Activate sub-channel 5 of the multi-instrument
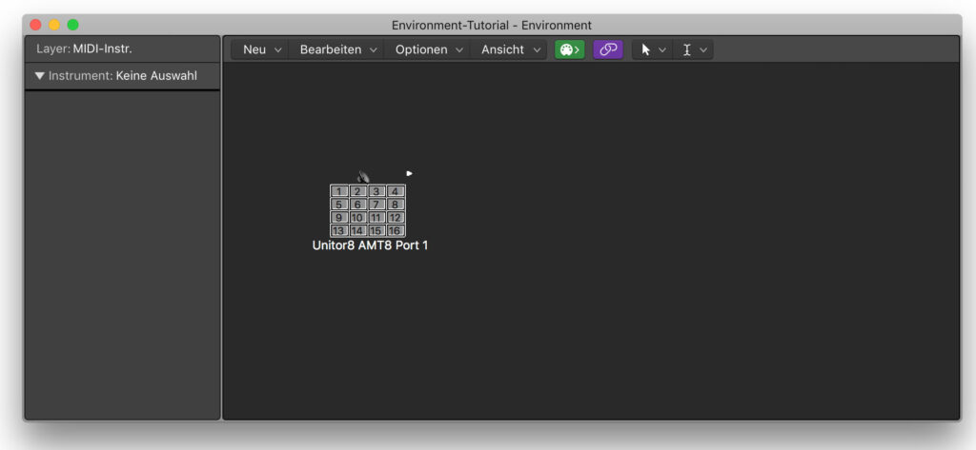 point(338,205)
